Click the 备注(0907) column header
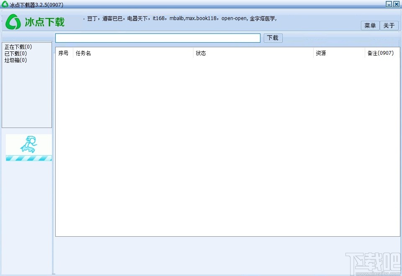Viewport: 402px width, 276px height. pos(382,53)
